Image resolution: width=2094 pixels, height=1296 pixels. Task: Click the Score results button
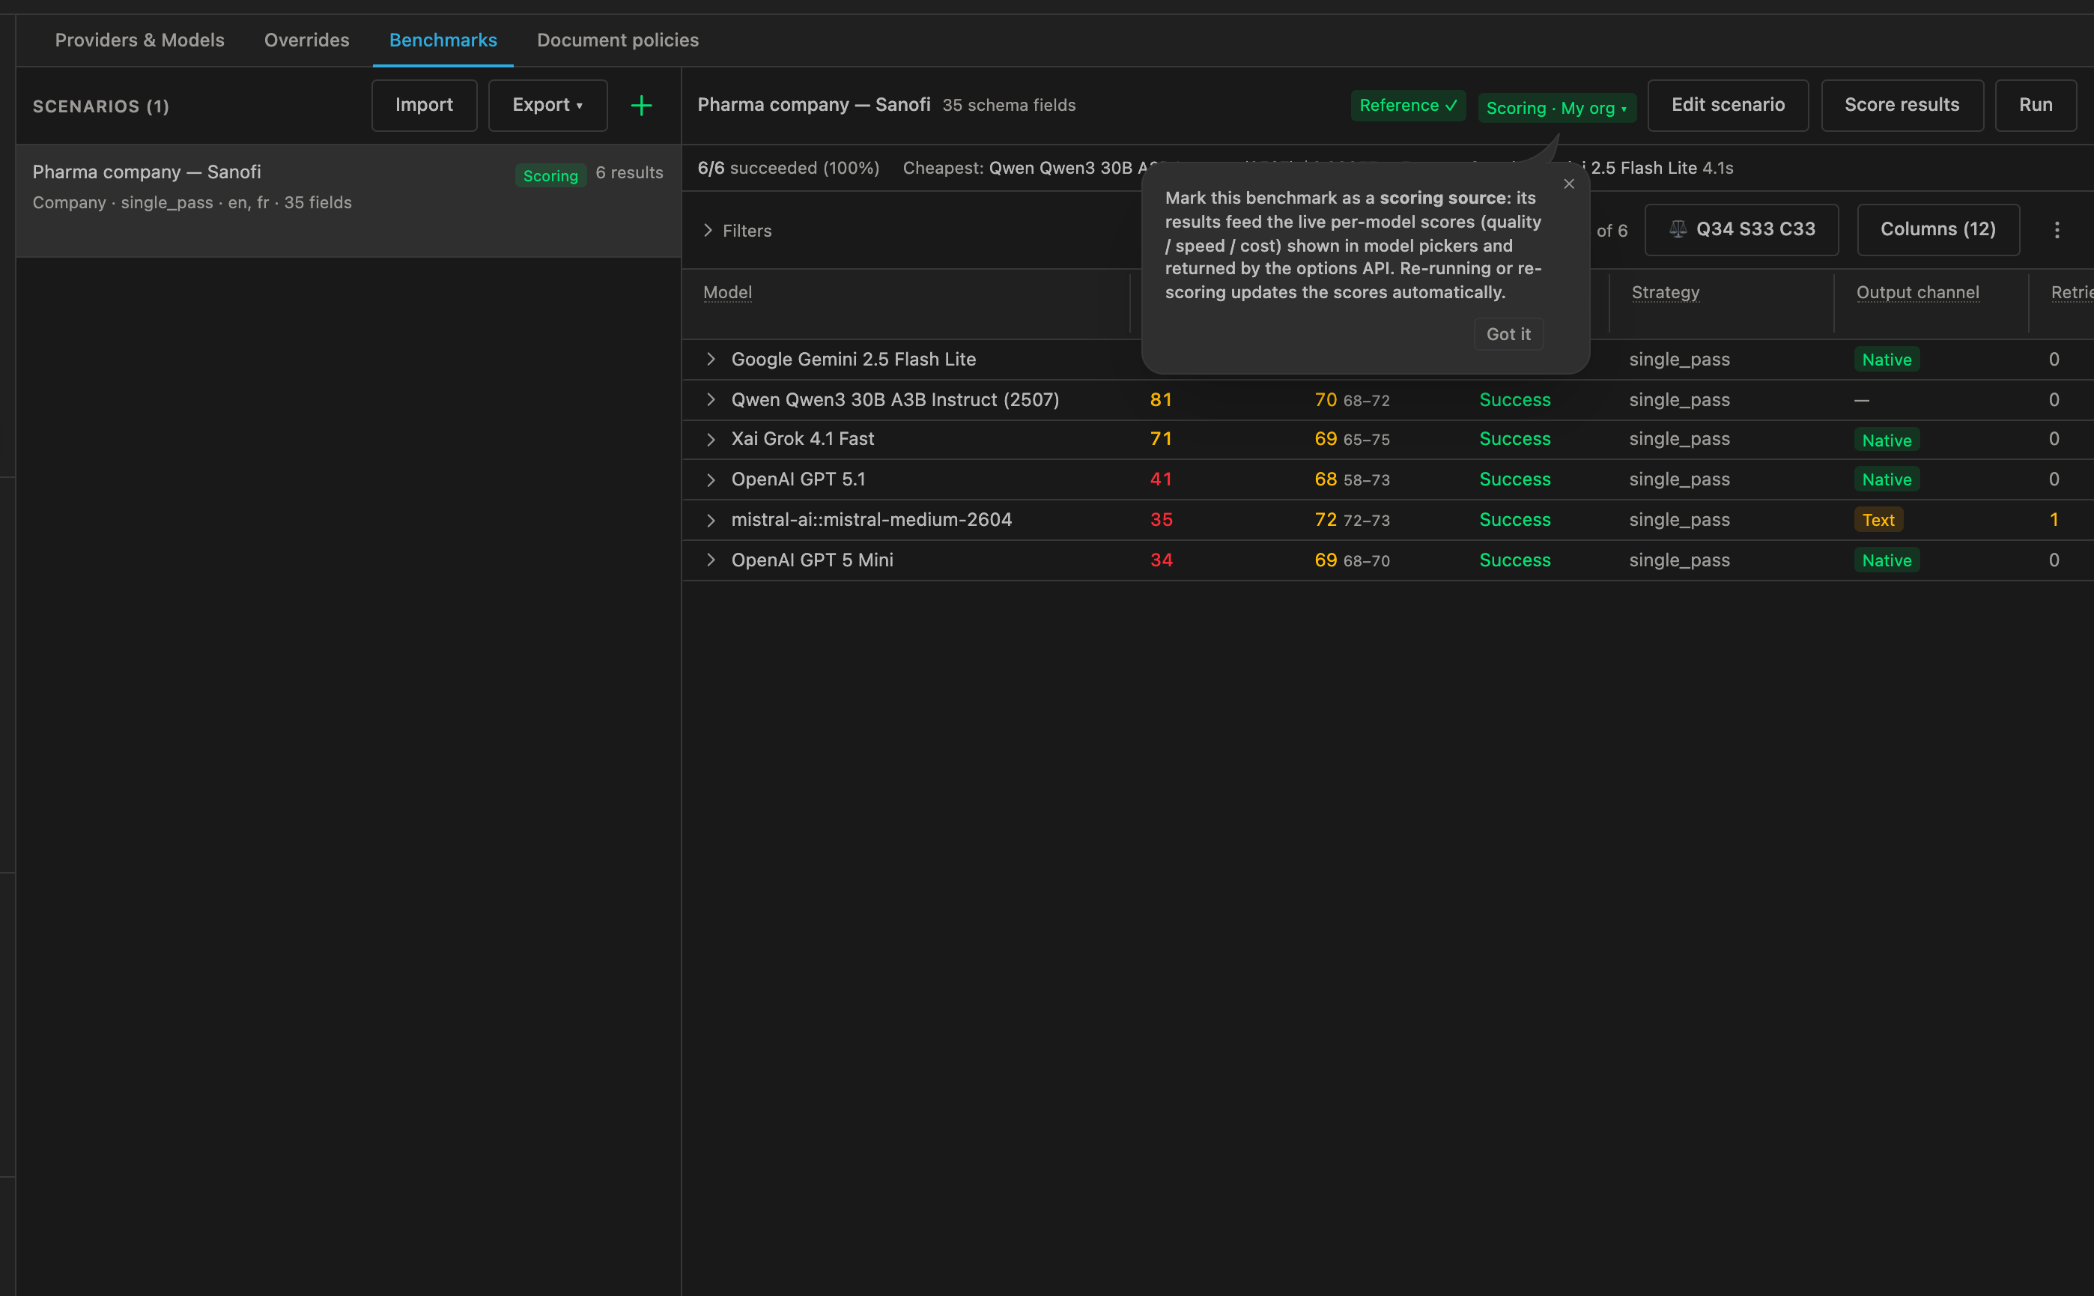coord(1902,106)
